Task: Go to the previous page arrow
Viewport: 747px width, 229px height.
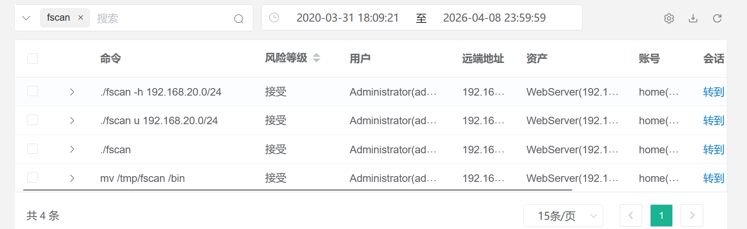Action: 631,215
